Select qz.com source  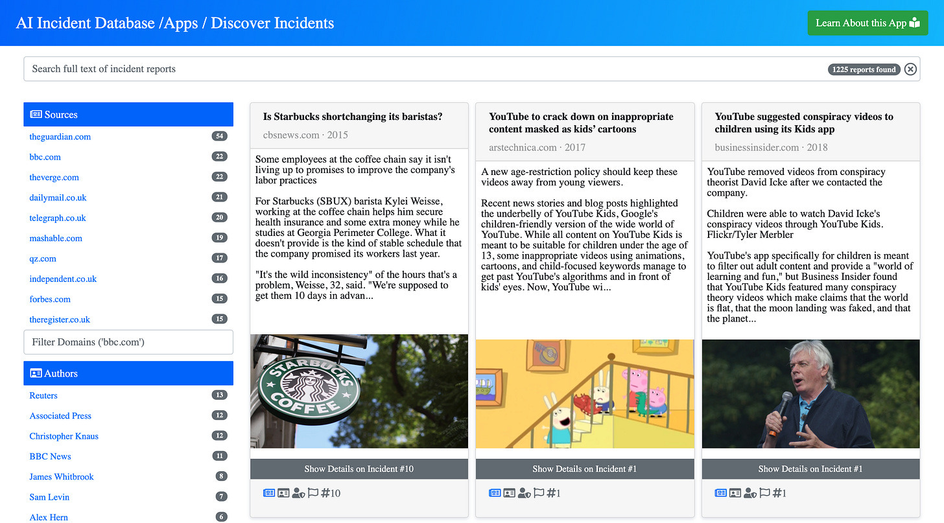coord(43,259)
